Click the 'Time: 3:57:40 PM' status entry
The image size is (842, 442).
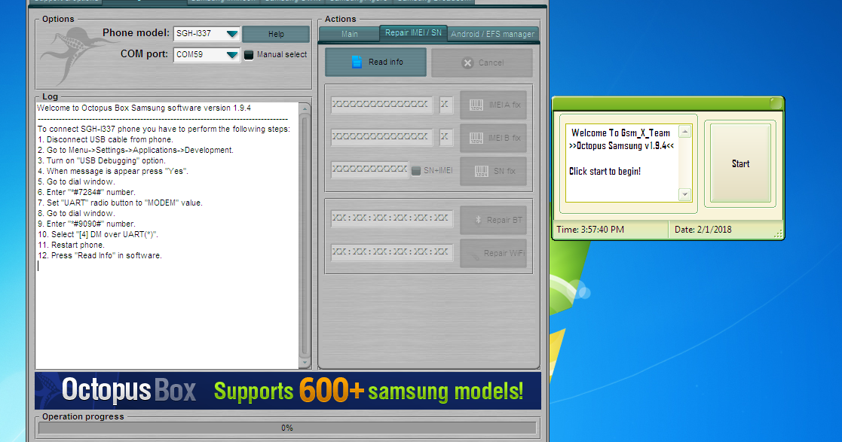click(x=590, y=230)
